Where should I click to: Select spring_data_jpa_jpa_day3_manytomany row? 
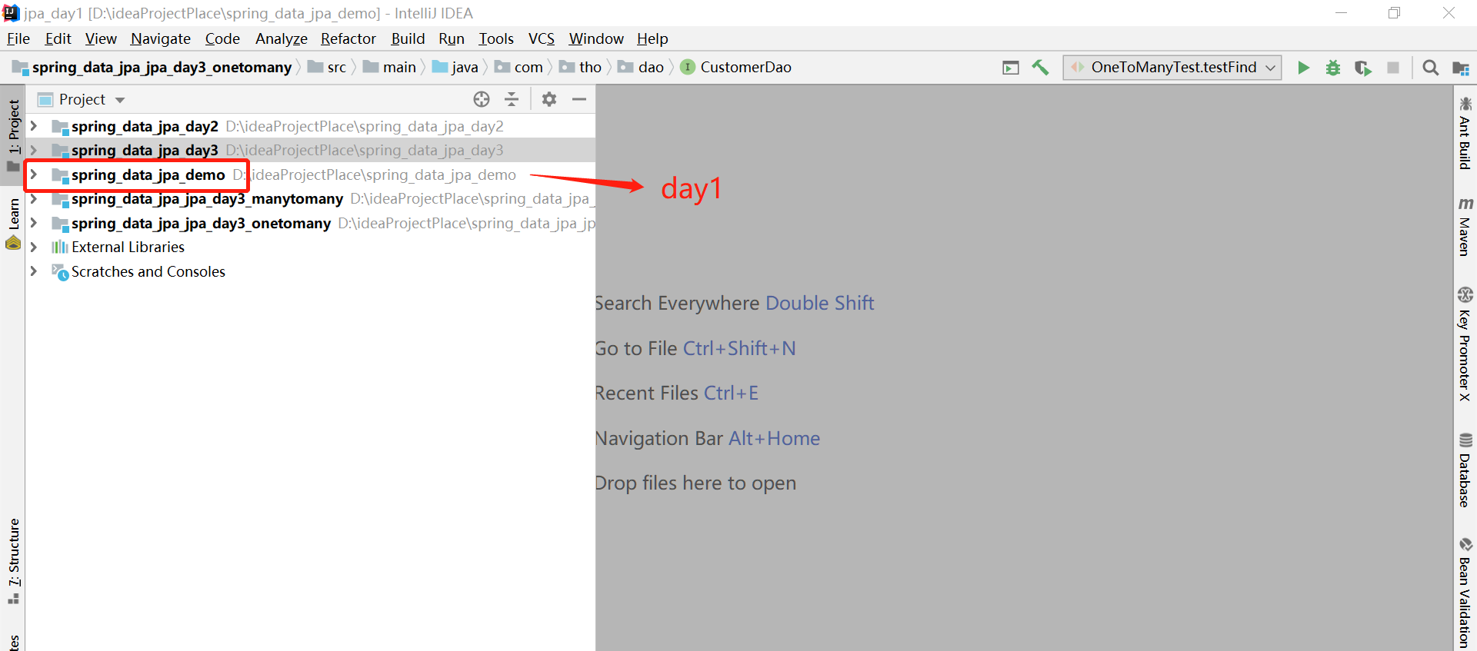coord(311,198)
